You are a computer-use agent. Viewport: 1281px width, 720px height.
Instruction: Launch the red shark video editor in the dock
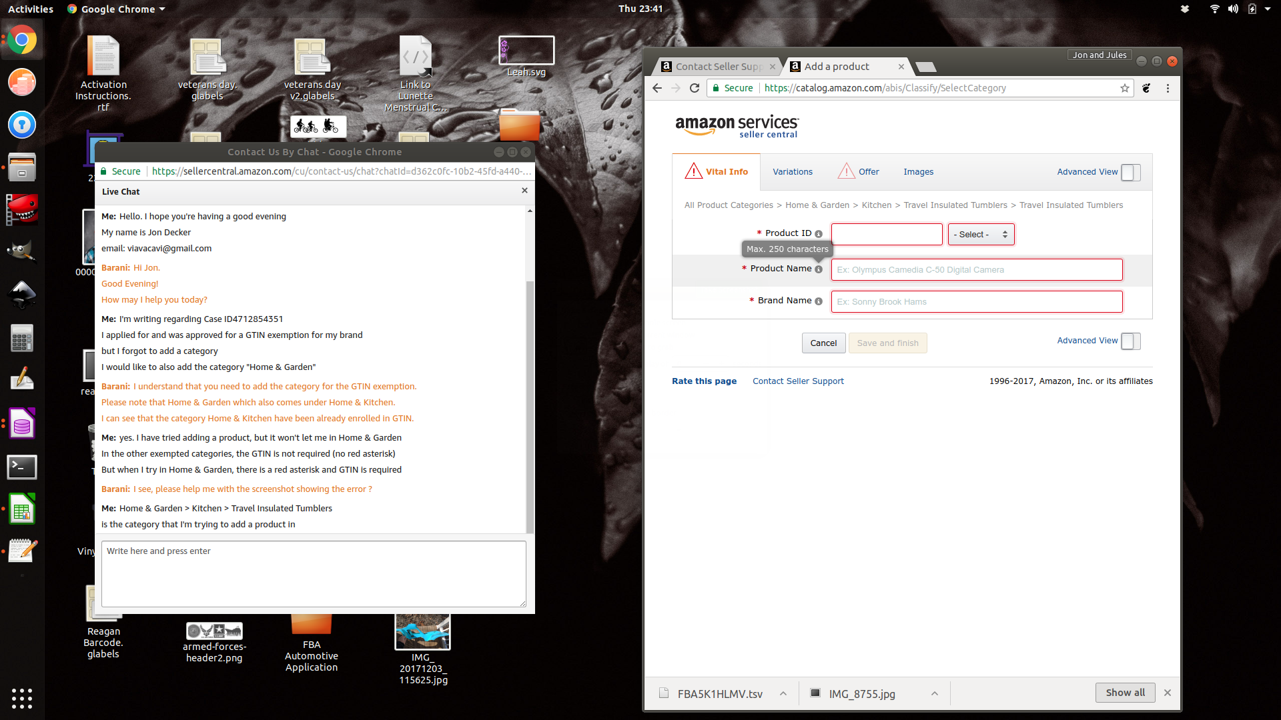click(x=22, y=209)
